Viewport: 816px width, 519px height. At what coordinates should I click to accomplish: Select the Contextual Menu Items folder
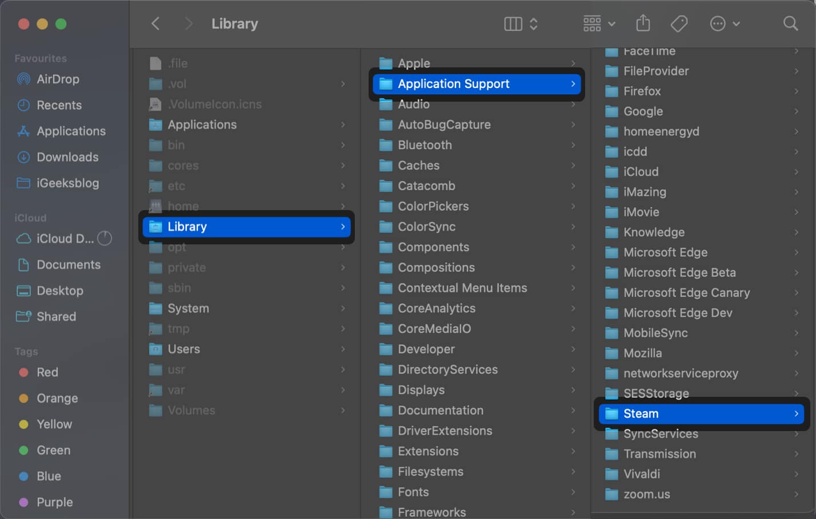pyautogui.click(x=477, y=288)
